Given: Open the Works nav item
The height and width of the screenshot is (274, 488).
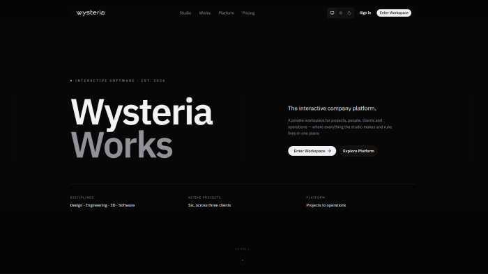Looking at the screenshot, I should [205, 13].
